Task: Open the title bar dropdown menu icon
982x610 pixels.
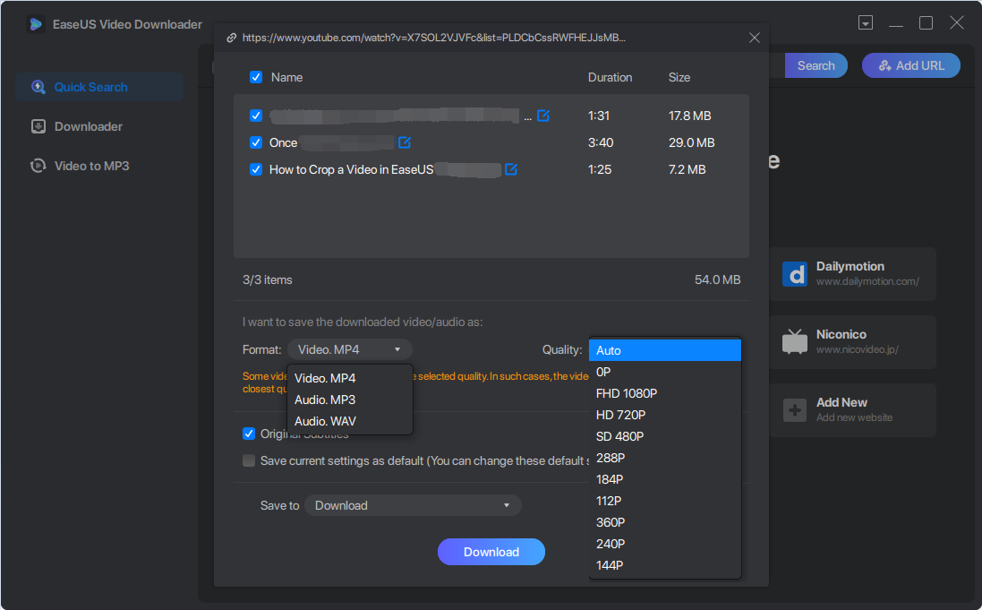Action: pos(866,23)
